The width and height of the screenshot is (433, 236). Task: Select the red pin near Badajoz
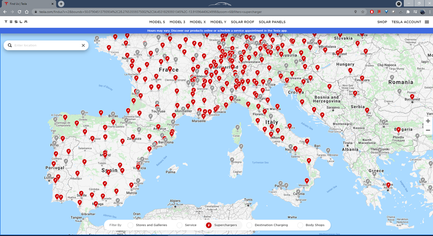[x=77, y=174]
